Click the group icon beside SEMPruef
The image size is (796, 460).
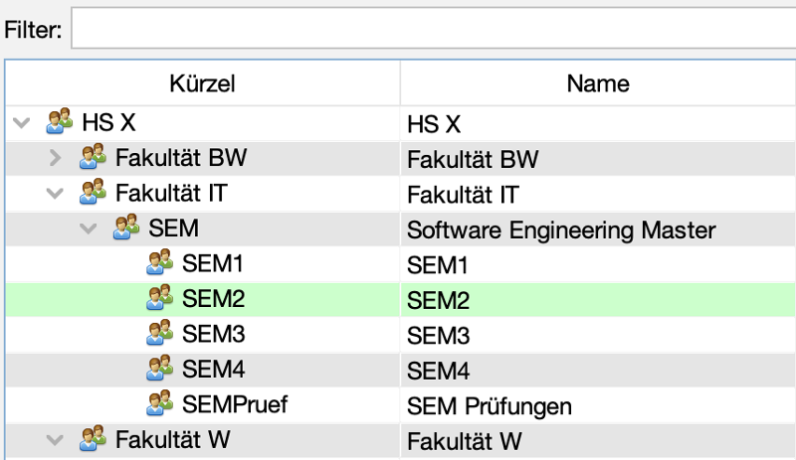coord(159,403)
